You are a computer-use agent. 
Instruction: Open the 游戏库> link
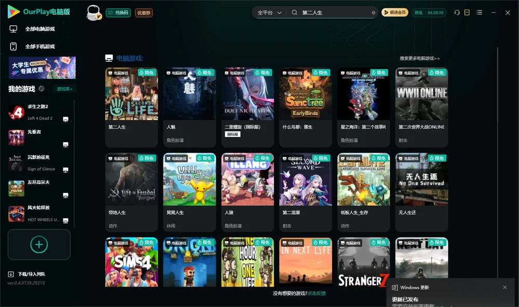click(64, 89)
